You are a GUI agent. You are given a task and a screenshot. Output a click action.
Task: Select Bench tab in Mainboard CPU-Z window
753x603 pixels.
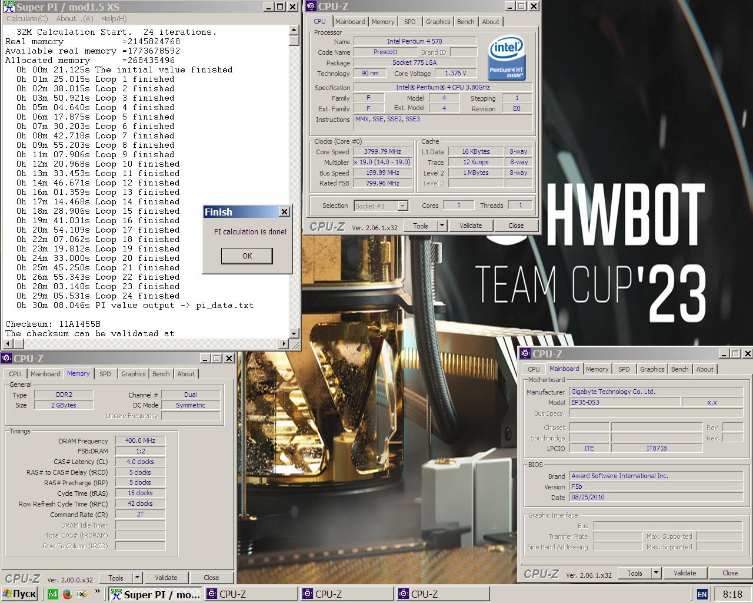point(680,369)
